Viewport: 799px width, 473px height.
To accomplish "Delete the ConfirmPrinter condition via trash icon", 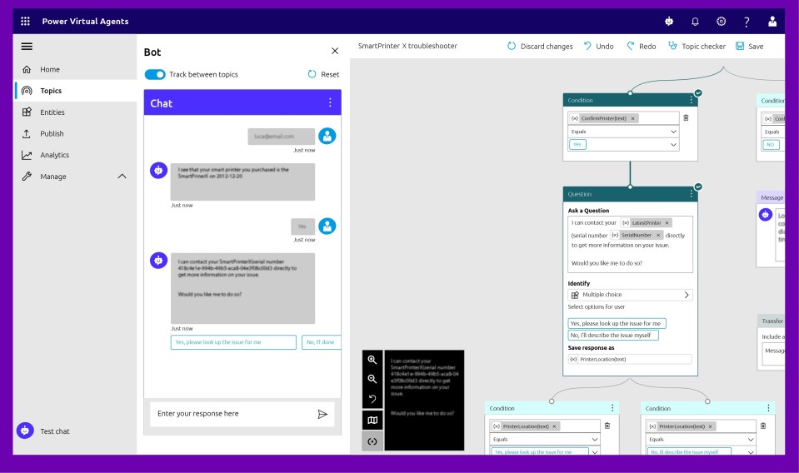I will click(x=686, y=118).
